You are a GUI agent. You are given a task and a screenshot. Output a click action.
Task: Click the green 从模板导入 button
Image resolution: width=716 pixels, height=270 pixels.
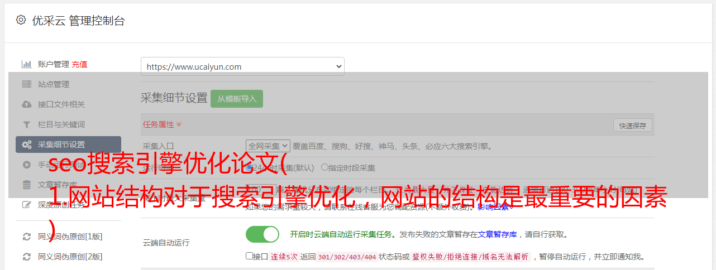[237, 99]
